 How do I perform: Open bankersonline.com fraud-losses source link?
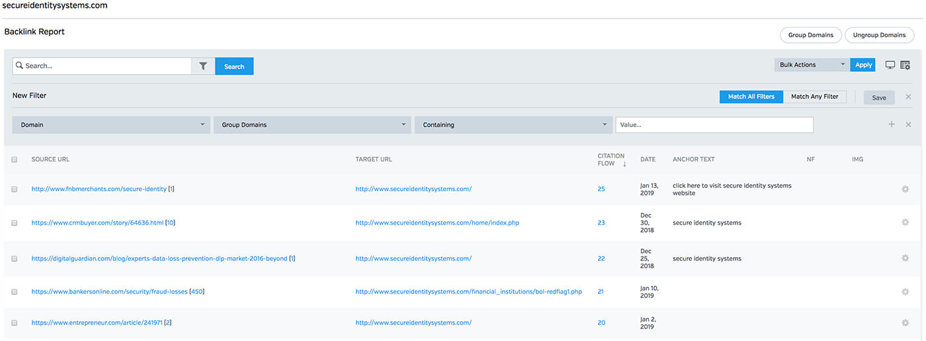(110, 291)
